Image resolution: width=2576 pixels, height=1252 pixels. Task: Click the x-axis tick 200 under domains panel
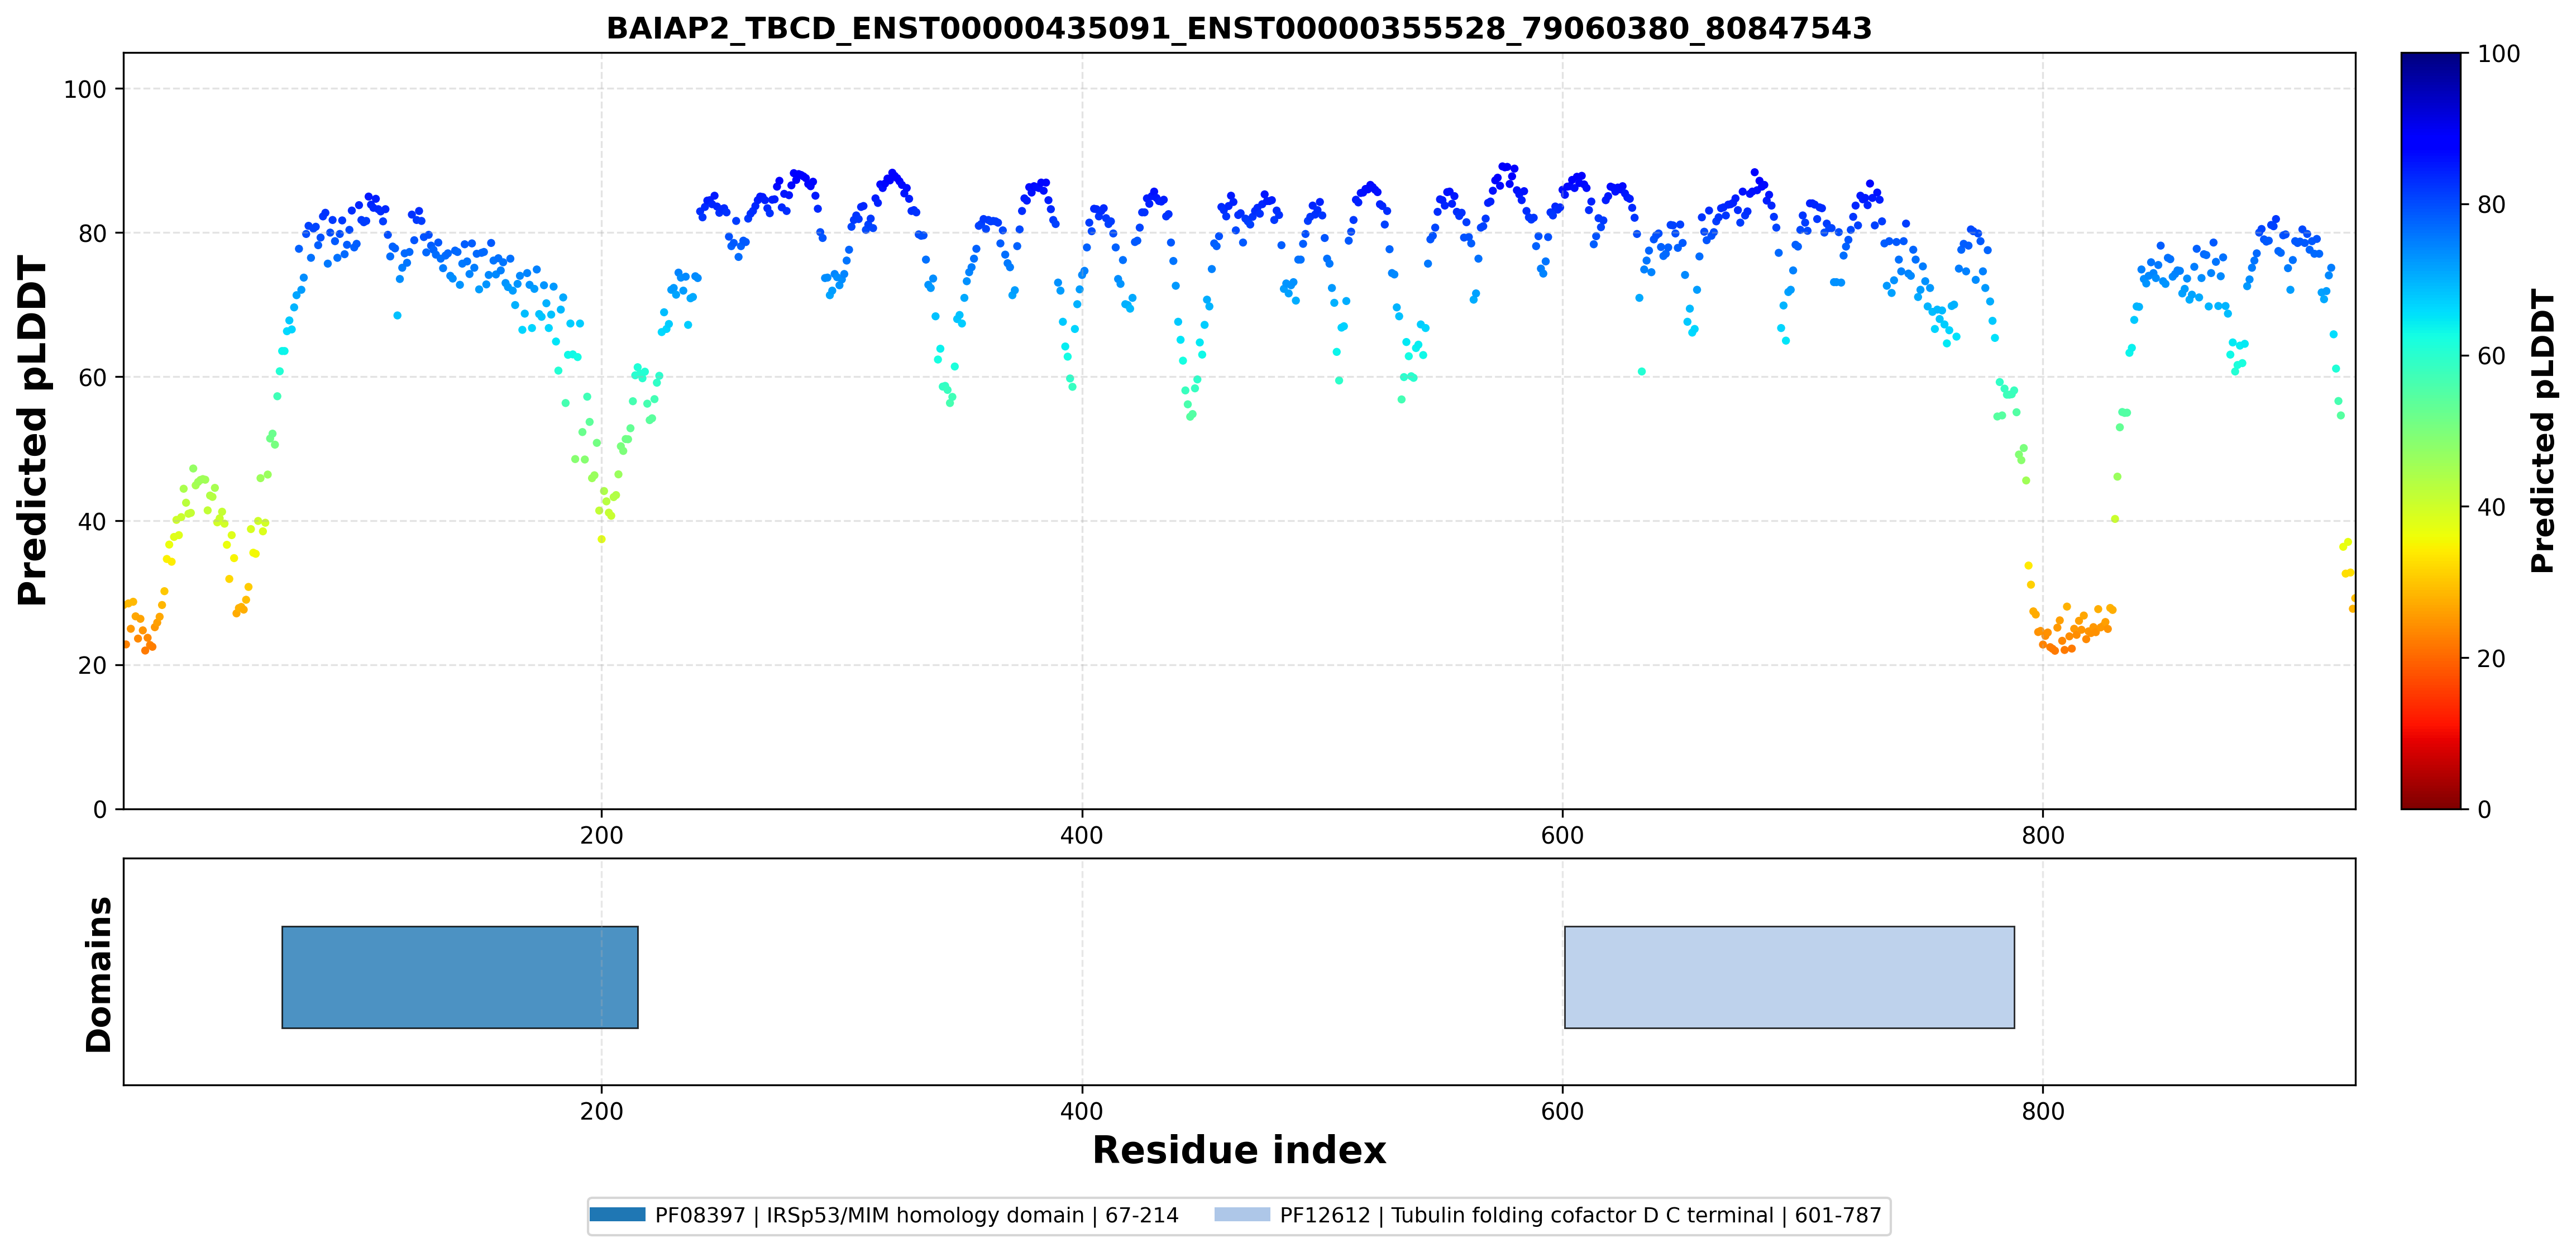click(601, 1111)
